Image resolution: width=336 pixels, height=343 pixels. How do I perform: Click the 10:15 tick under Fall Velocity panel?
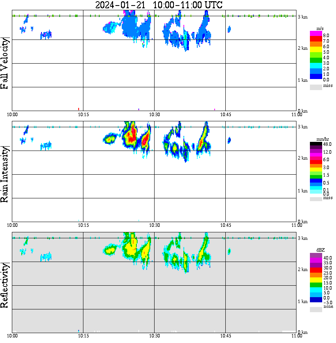83,115
